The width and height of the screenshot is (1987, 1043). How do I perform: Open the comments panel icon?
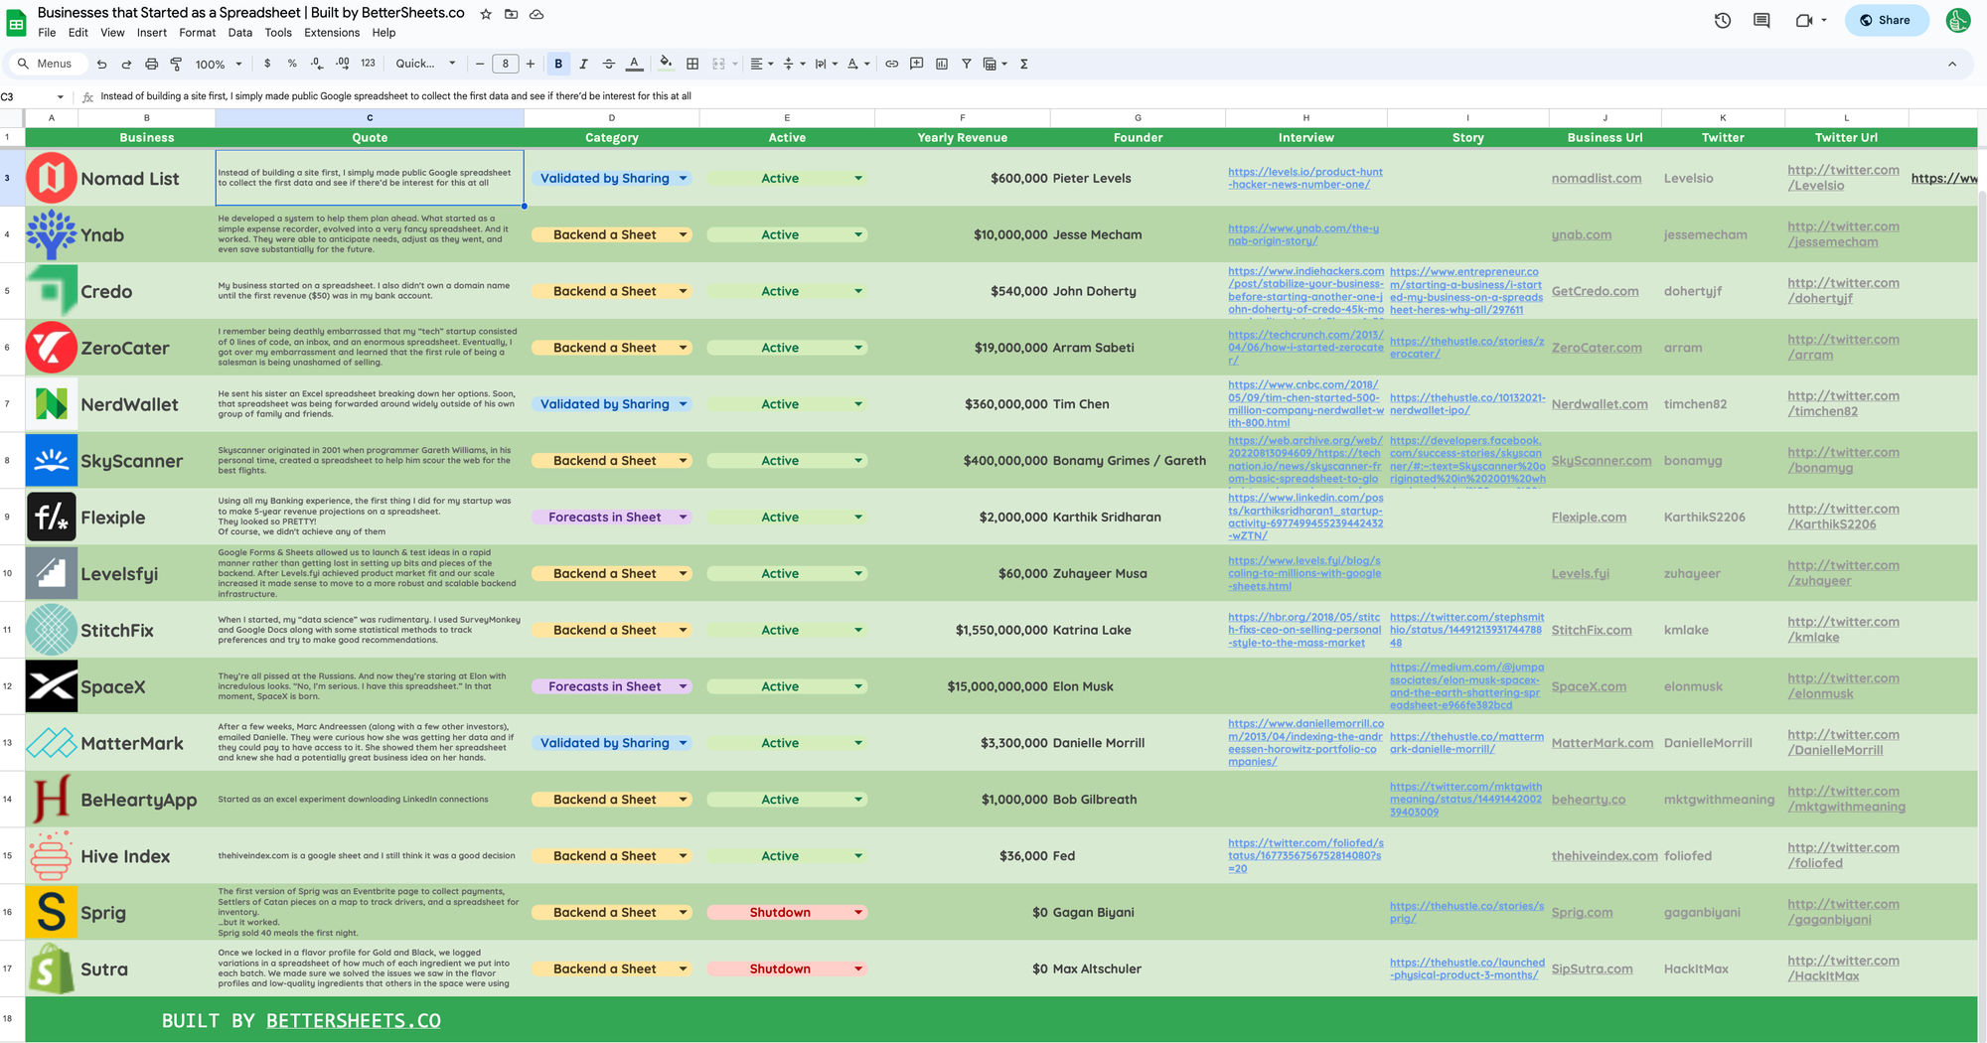click(1761, 20)
